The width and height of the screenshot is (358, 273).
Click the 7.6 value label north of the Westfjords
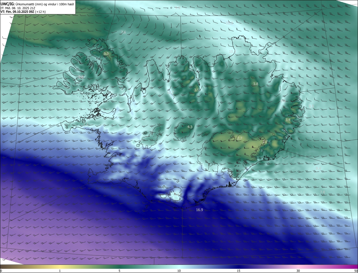click(x=123, y=33)
